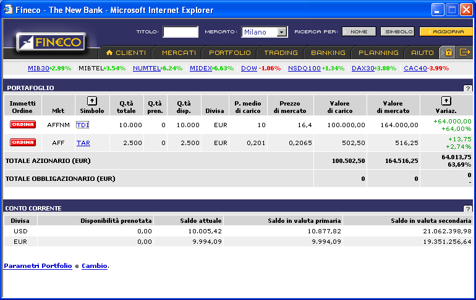Click ORDINA button for TAR row
Viewport: 476px width, 300px height.
[x=23, y=143]
